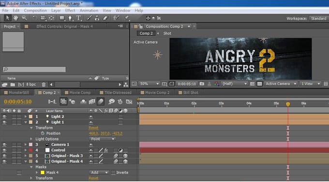
Task: Click the trash icon in Project panel
Action: (x=44, y=84)
